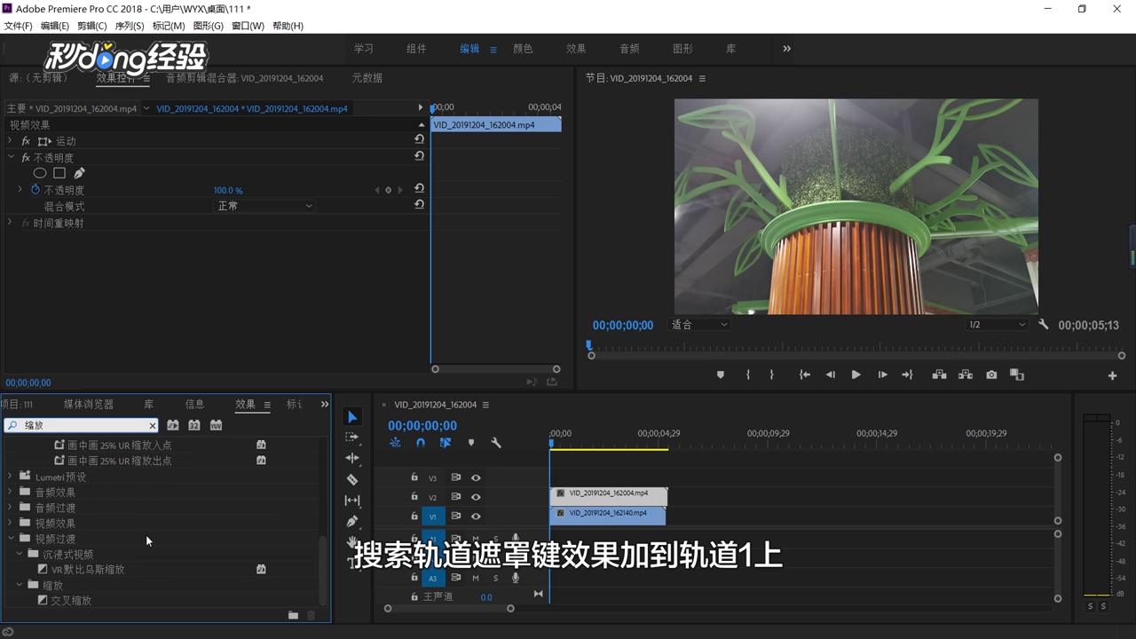The height and width of the screenshot is (639, 1136).
Task: Select the Selection arrow tool
Action: coord(352,417)
